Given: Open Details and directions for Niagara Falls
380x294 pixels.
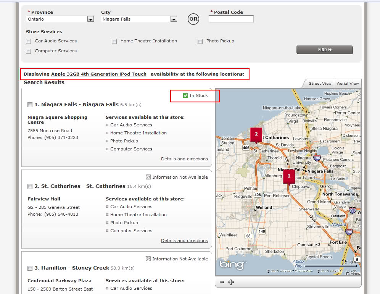Looking at the screenshot, I should tap(184, 159).
